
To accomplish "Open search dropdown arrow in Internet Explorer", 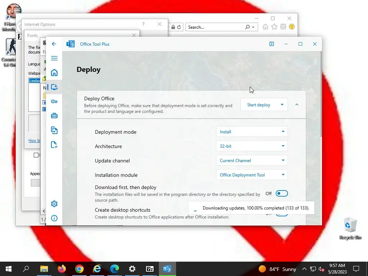I will [x=253, y=27].
